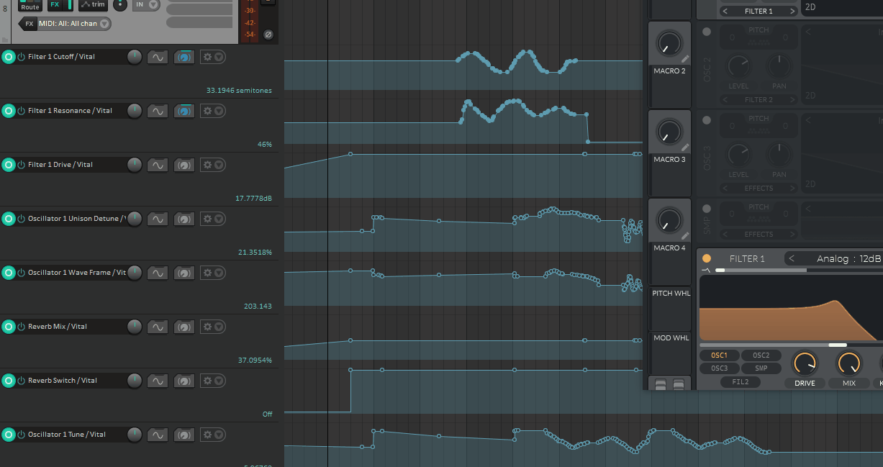Viewport: 883px width, 467px height.
Task: Open settings dropdown for Filter 1 Cutoff lane
Action: point(212,57)
